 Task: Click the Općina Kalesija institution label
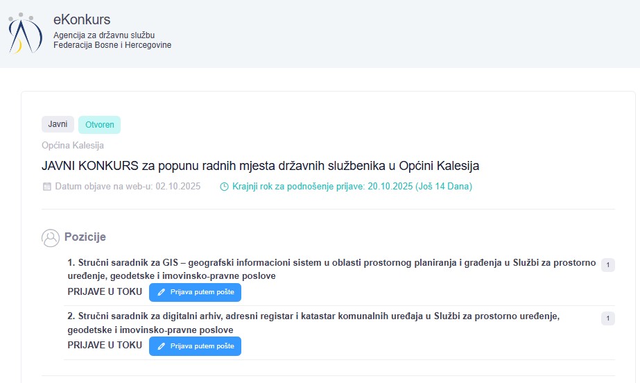point(73,146)
